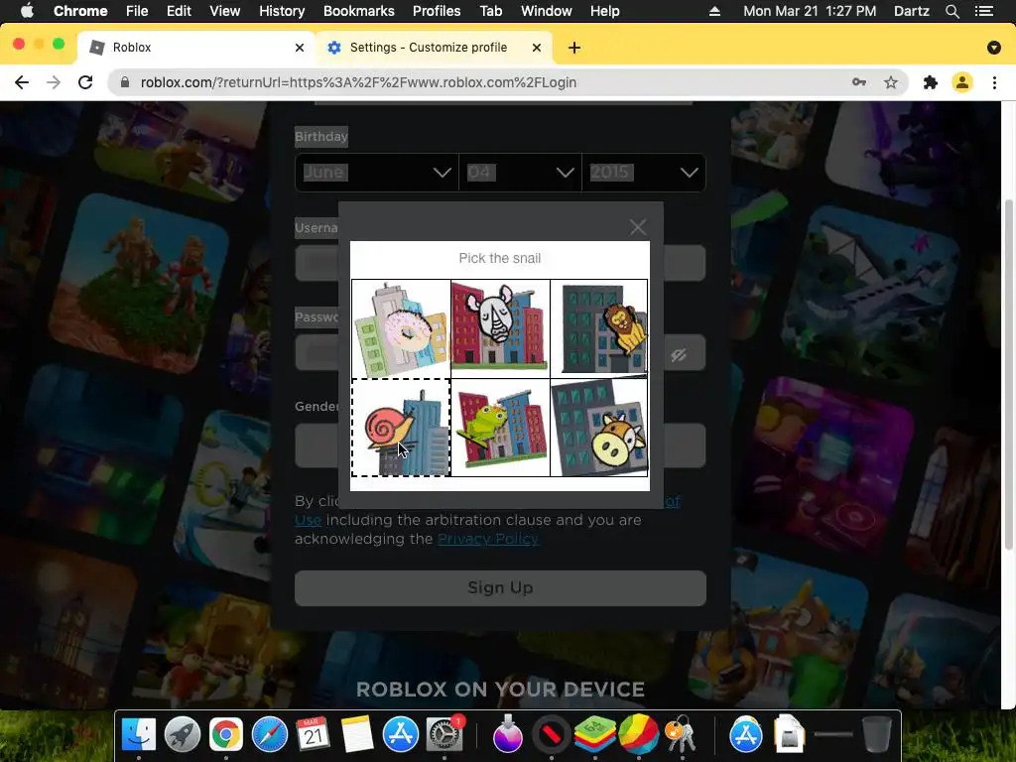Open Finder from the dock
Viewport: 1016px width, 762px height.
coord(139,734)
